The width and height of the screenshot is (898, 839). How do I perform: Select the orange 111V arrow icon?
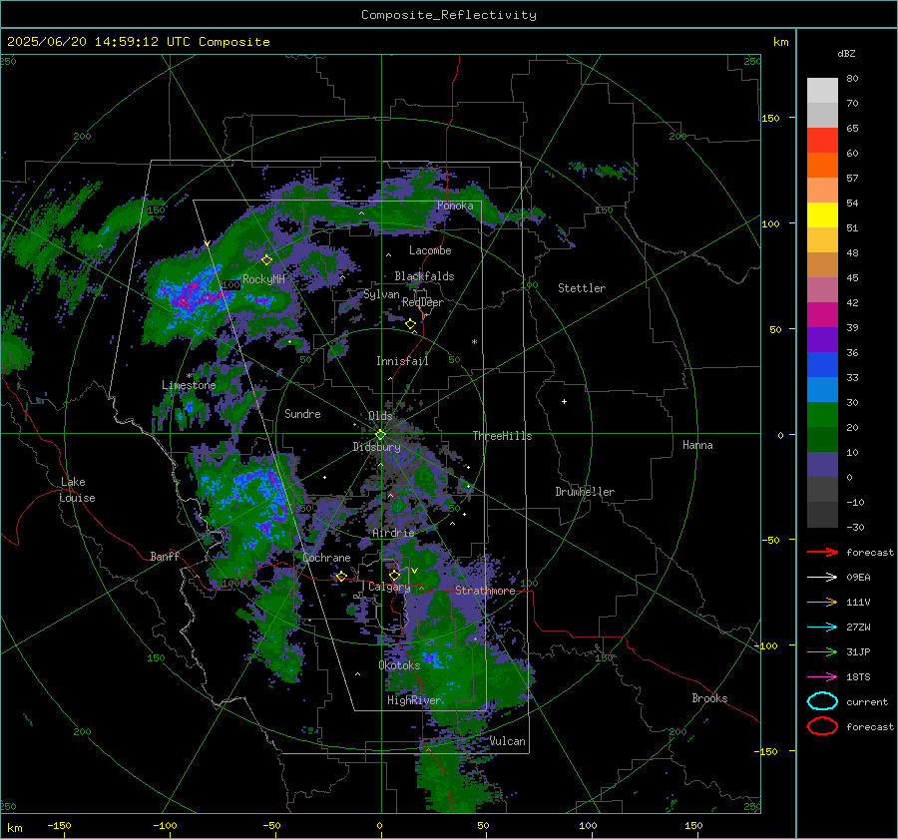[x=822, y=602]
